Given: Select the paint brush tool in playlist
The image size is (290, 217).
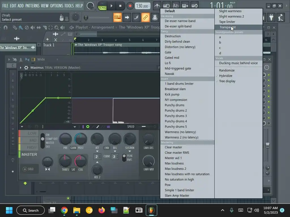Looking at the screenshot, I should pyautogui.click(x=21, y=28).
